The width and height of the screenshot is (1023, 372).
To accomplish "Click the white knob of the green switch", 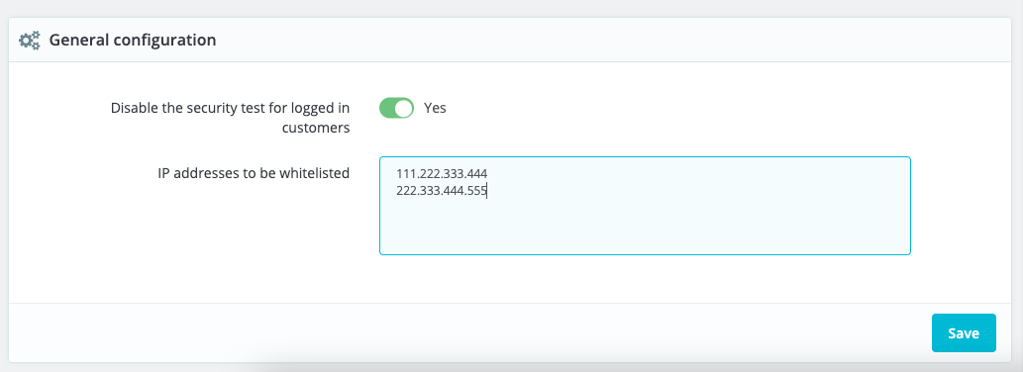I will (404, 108).
